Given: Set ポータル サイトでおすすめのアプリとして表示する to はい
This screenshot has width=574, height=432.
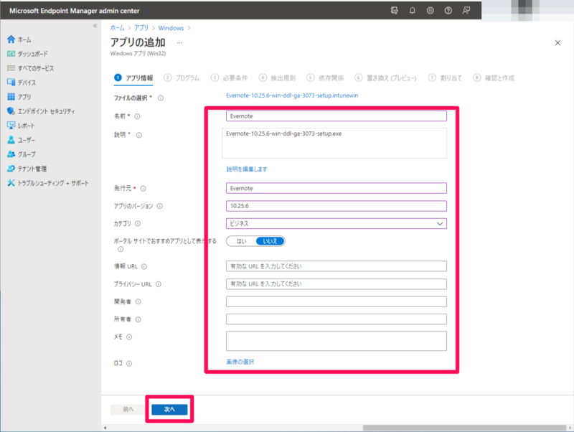Looking at the screenshot, I should coord(241,241).
